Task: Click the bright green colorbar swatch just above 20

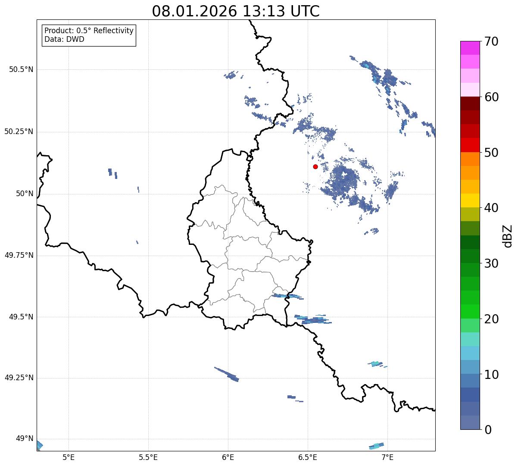Action: [x=470, y=312]
